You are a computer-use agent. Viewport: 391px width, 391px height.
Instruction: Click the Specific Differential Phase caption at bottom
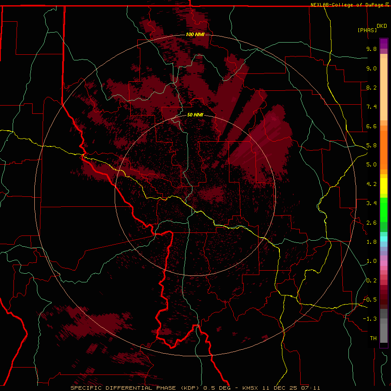coord(195,388)
